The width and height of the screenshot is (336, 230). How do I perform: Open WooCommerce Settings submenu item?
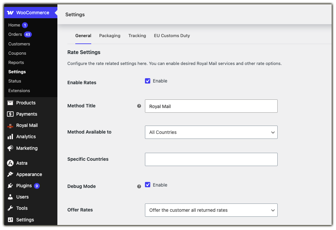pos(17,72)
